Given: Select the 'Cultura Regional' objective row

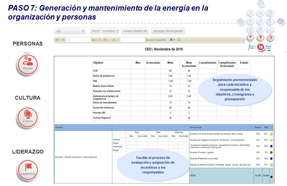Looking at the screenshot, I should pyautogui.click(x=171, y=118).
